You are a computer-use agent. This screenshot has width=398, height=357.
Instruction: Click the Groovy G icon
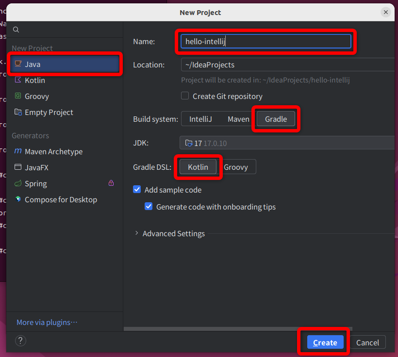(18, 96)
